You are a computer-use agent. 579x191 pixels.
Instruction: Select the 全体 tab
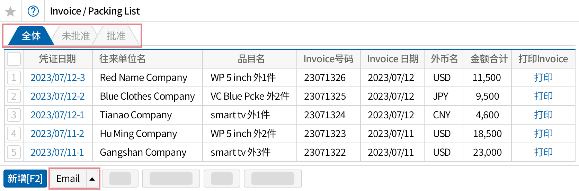click(x=31, y=36)
